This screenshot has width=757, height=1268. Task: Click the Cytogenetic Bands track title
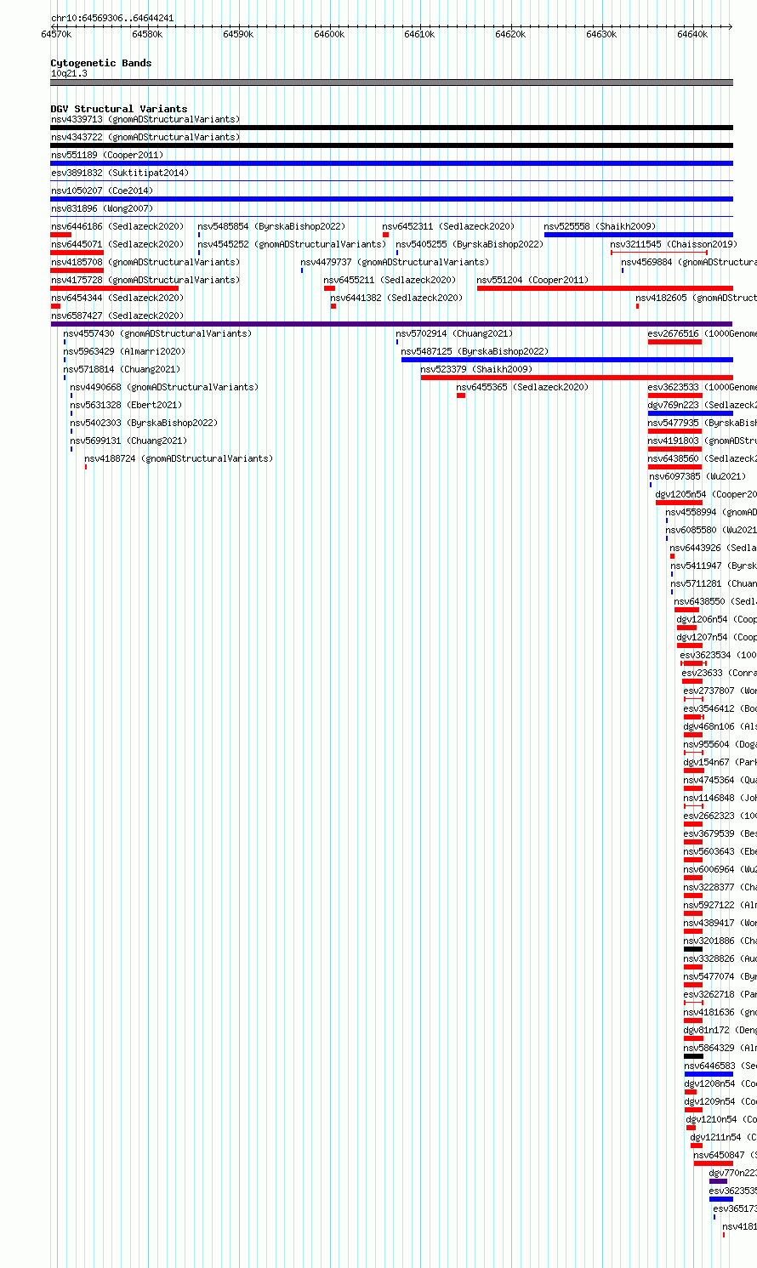(x=101, y=63)
